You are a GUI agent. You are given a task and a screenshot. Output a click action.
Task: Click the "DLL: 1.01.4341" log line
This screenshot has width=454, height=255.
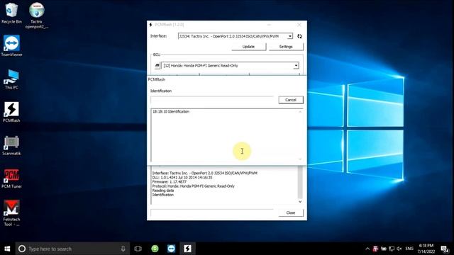[x=182, y=178]
